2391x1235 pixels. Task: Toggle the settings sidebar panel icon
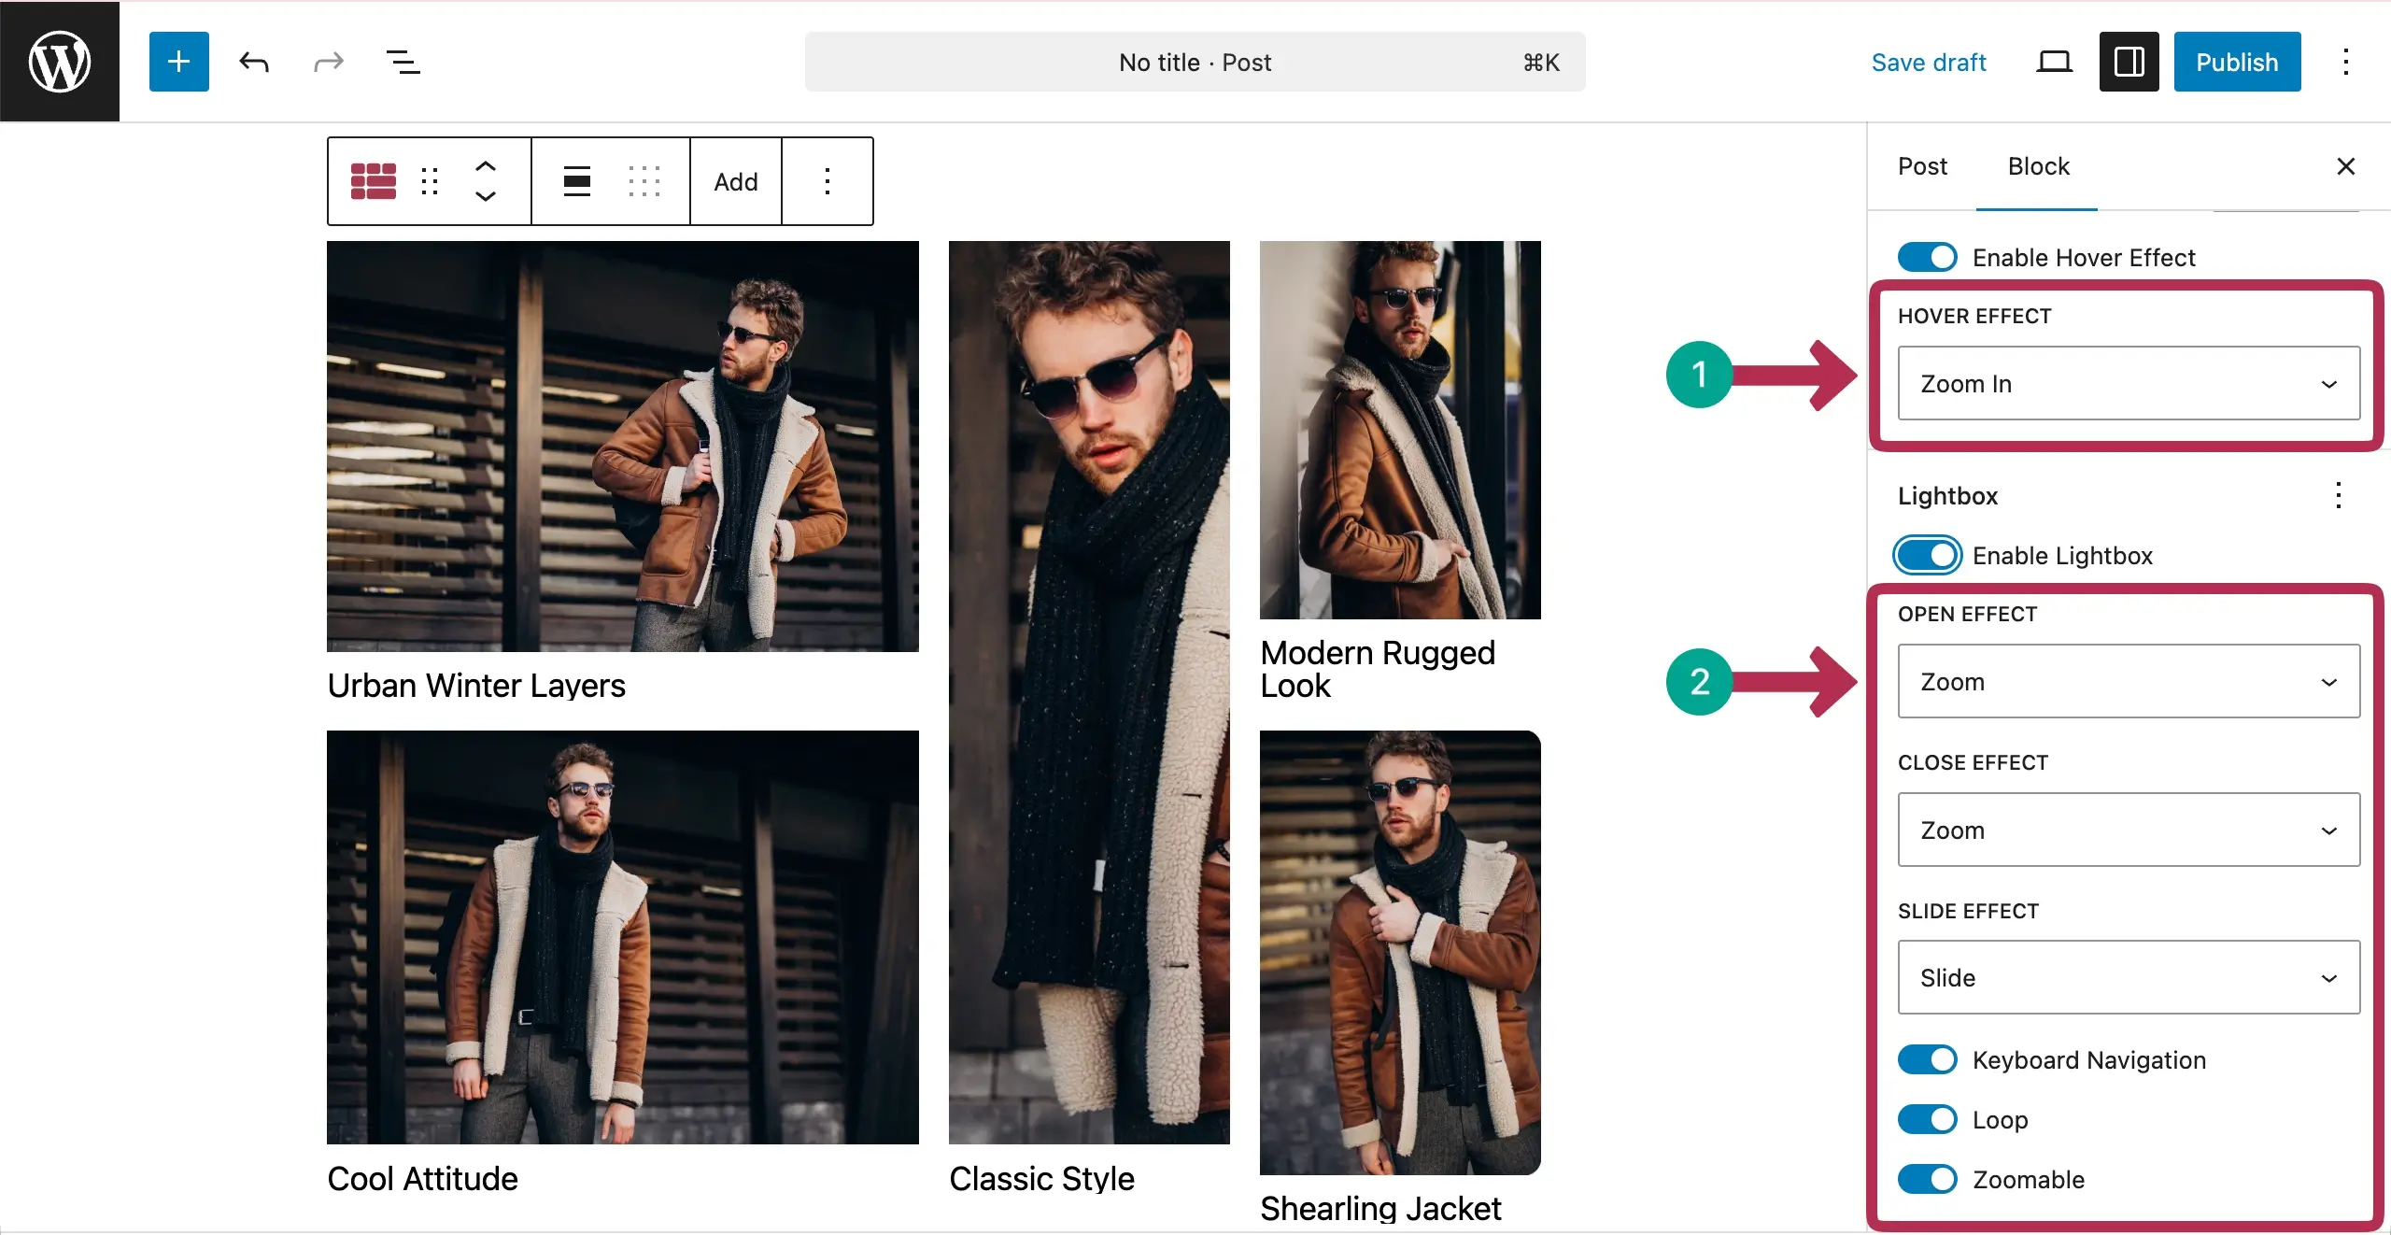coord(2129,63)
